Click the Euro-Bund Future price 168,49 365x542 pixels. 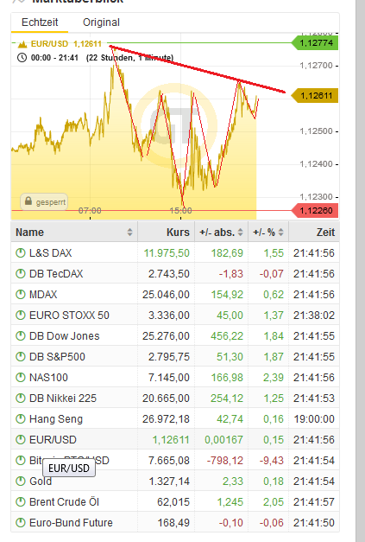point(173,523)
